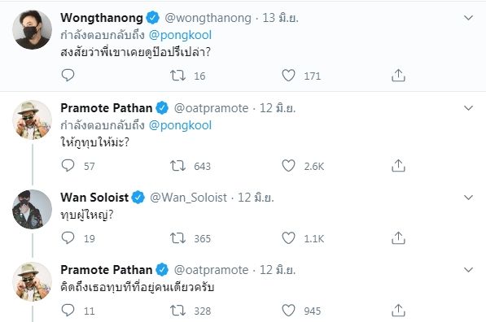Like Wan Soloist's tweet with 1.1K likes
The width and height of the screenshot is (486, 322).
tap(288, 238)
